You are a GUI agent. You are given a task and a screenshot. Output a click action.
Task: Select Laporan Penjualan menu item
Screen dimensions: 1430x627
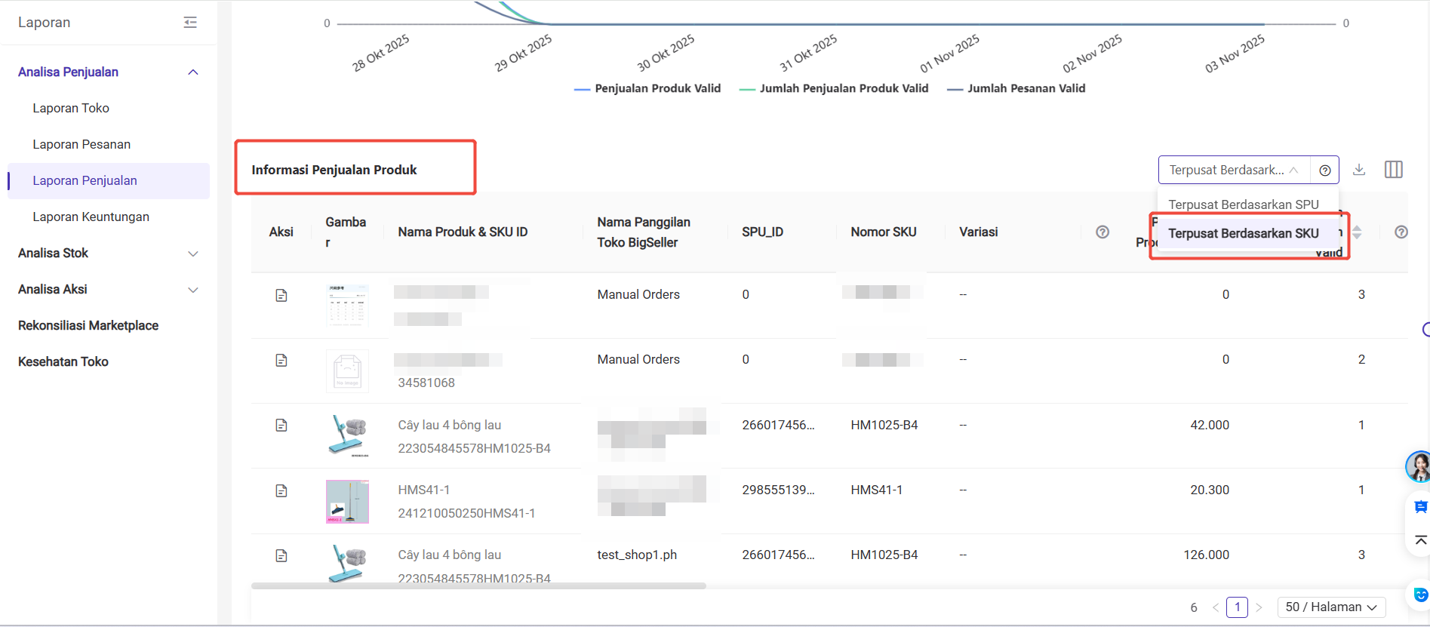(x=109, y=181)
